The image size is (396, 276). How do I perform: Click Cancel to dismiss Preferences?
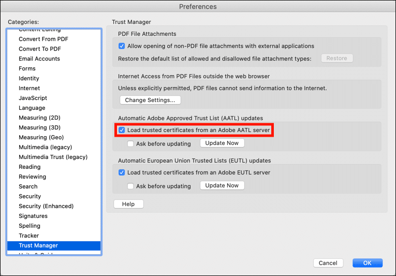(328, 263)
